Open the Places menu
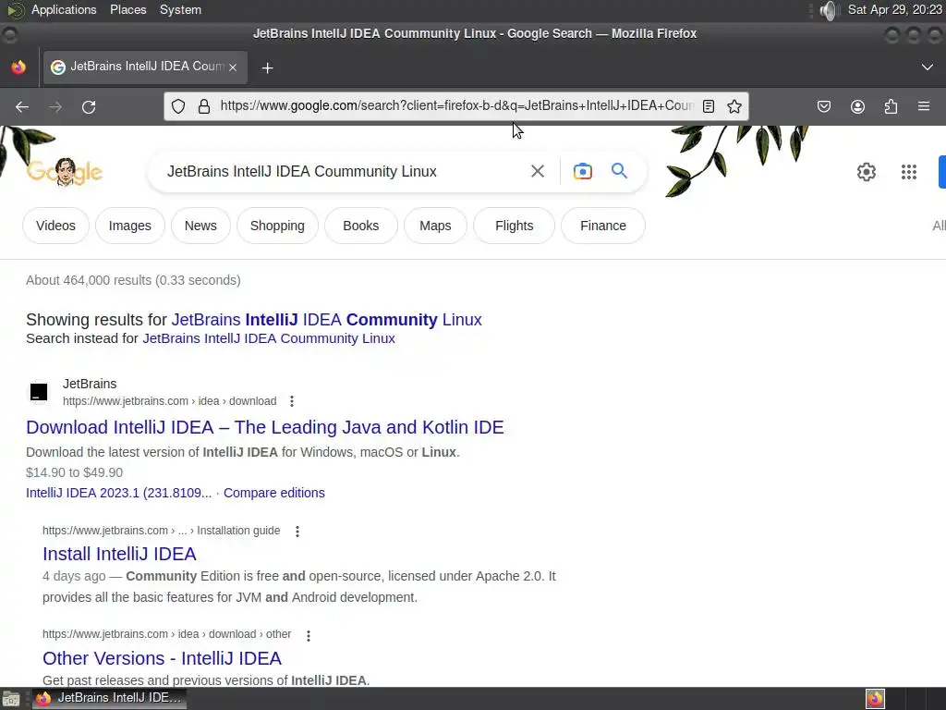946x710 pixels. pos(127,9)
